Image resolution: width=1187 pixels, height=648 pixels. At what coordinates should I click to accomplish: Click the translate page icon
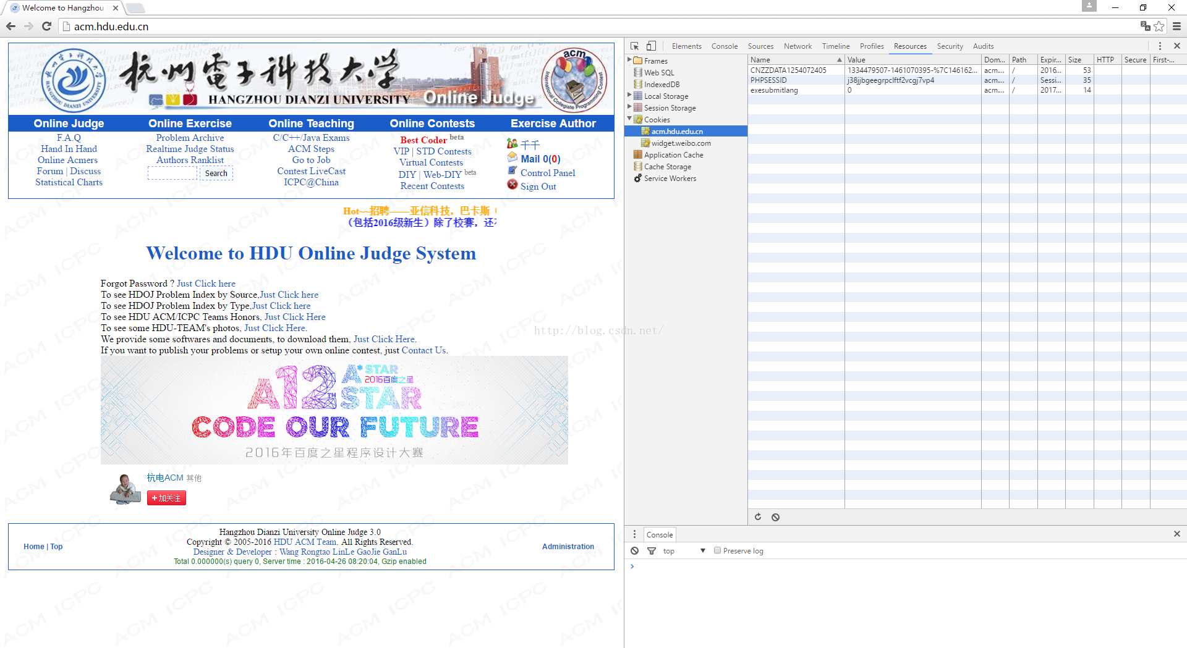1145,26
